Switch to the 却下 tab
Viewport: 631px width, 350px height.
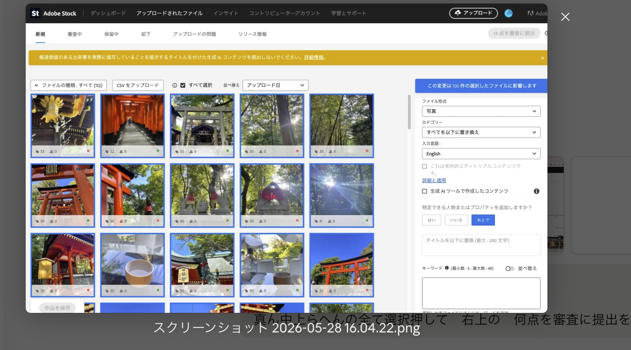click(146, 34)
